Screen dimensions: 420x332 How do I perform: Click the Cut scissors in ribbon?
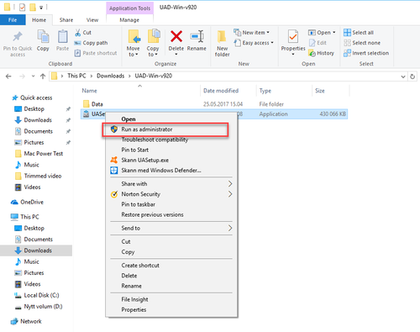(77, 33)
